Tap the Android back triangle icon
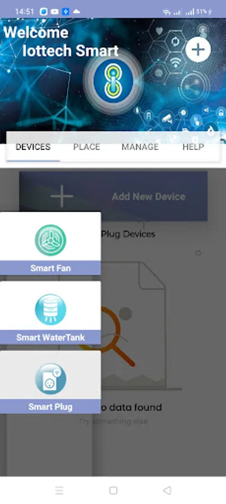This screenshot has width=226, height=504. pyautogui.click(x=167, y=490)
